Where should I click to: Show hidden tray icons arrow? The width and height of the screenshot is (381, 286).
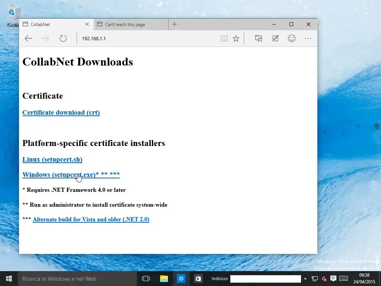click(x=305, y=279)
